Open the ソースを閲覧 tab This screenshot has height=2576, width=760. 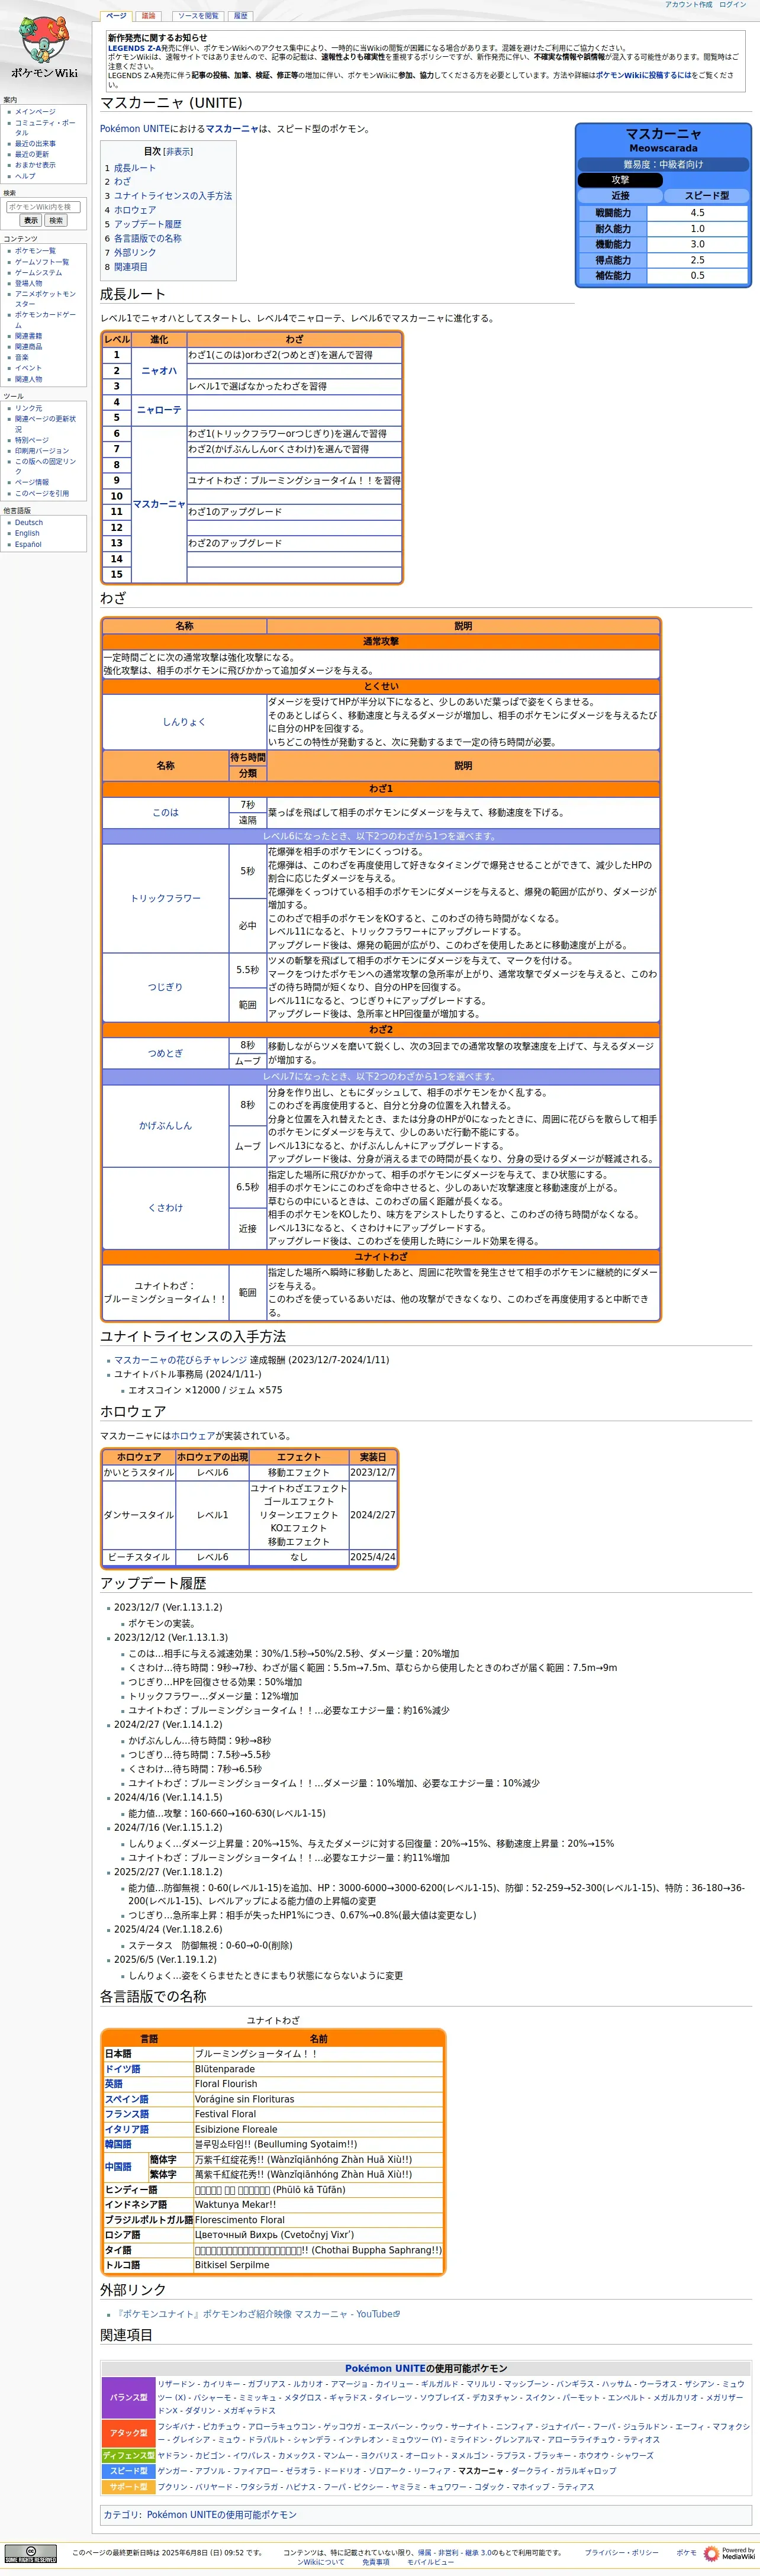(x=198, y=16)
